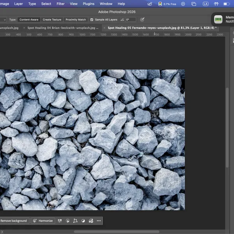Toggle the Sample All Layers checkbox
234x234 pixels.
click(x=92, y=20)
